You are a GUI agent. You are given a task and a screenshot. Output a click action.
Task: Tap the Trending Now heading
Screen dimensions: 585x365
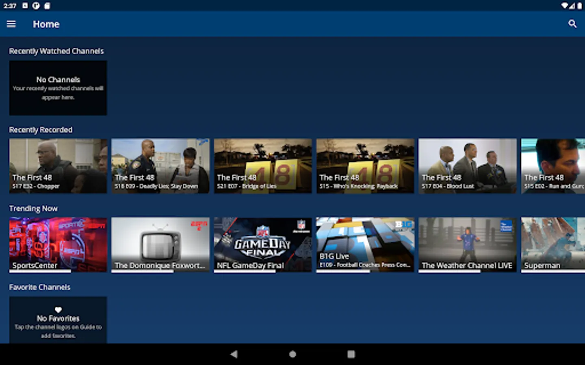pos(33,208)
